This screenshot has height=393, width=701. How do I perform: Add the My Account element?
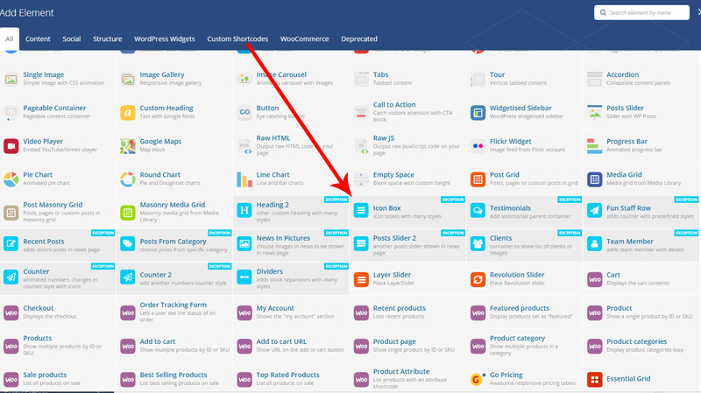pos(291,312)
